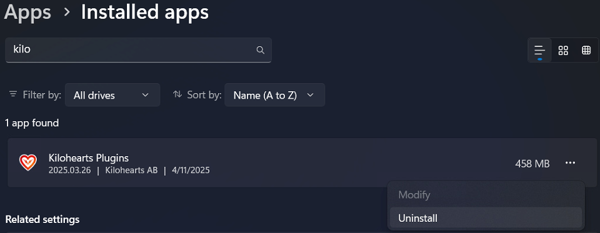Click the 458 MB size label
Image resolution: width=600 pixels, height=233 pixels.
[532, 164]
